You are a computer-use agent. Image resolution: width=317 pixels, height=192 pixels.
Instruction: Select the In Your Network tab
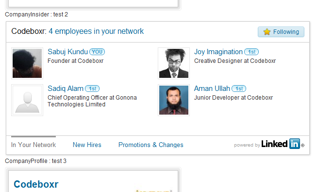33,145
